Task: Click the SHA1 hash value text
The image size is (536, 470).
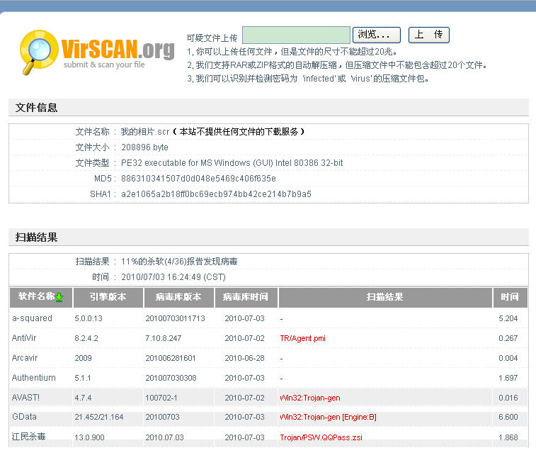Action: pyautogui.click(x=216, y=194)
